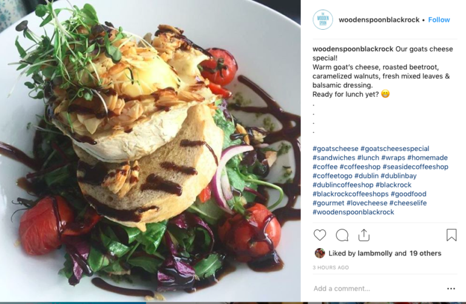Open lambmolly's small avatar next to likes
466x304 pixels.
coord(320,253)
